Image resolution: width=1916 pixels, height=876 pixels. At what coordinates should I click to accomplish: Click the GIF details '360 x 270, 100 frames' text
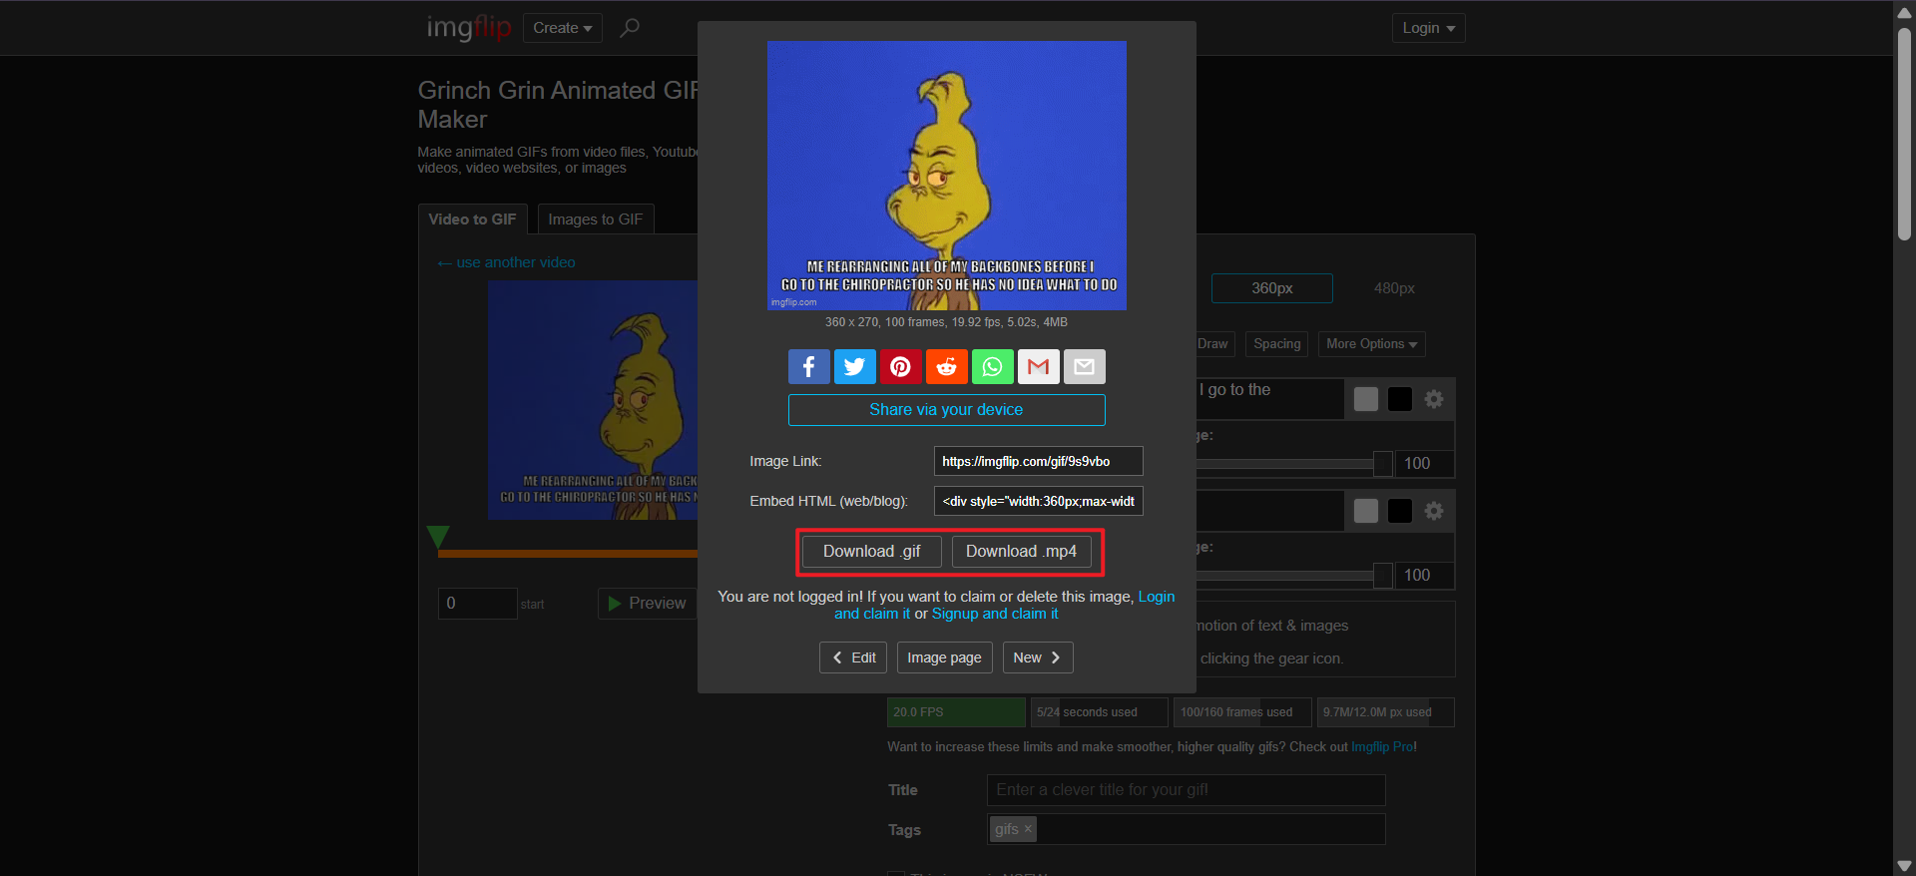tap(946, 322)
